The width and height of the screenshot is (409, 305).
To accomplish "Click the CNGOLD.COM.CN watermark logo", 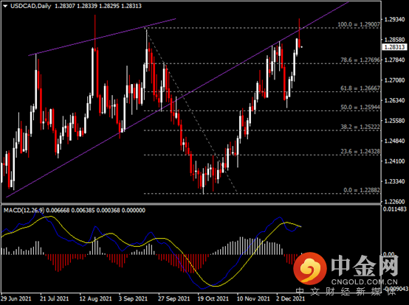I will [346, 270].
